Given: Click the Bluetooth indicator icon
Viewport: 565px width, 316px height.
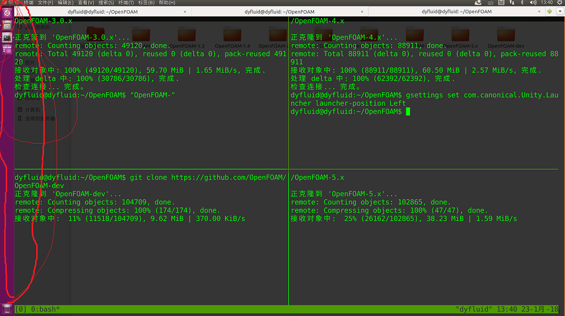Looking at the screenshot, I should tap(522, 2).
